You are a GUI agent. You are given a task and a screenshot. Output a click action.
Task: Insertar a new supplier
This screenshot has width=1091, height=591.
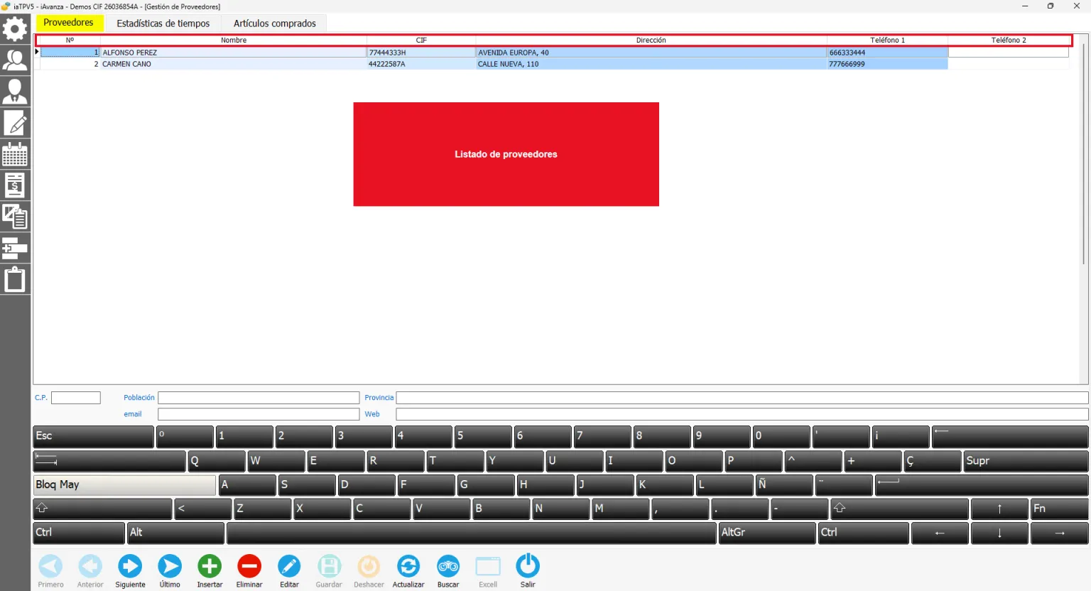[210, 571]
